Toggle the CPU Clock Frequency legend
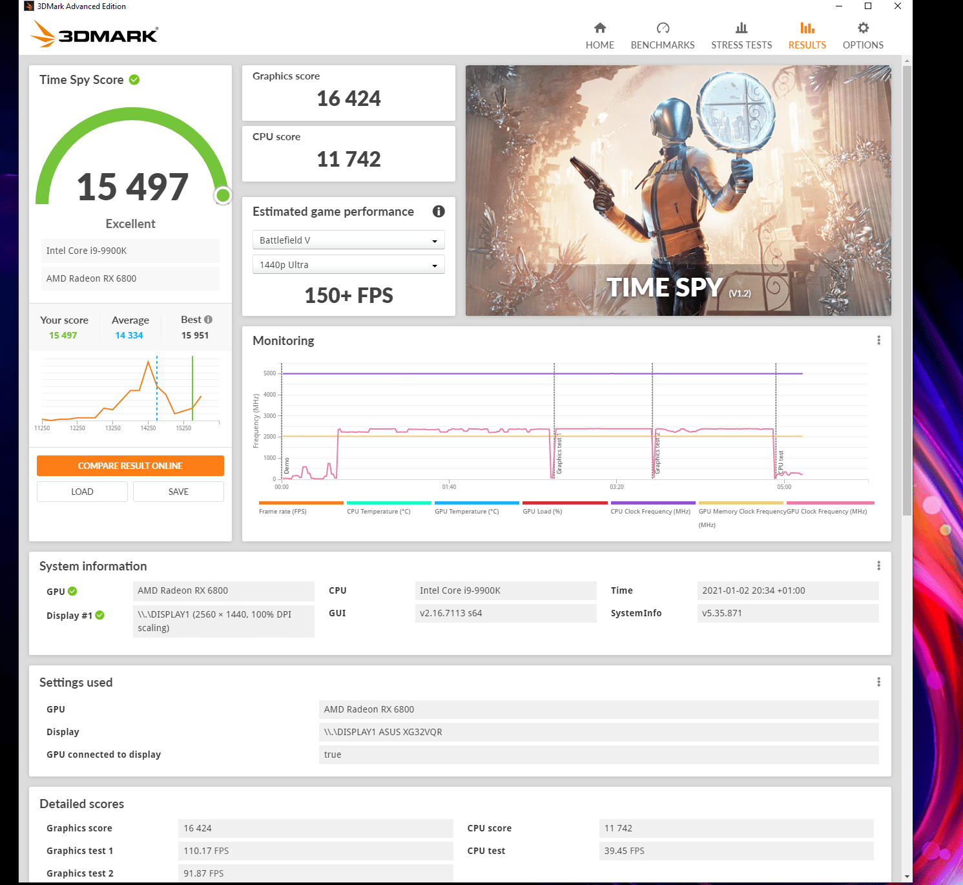The image size is (963, 885). tap(652, 508)
